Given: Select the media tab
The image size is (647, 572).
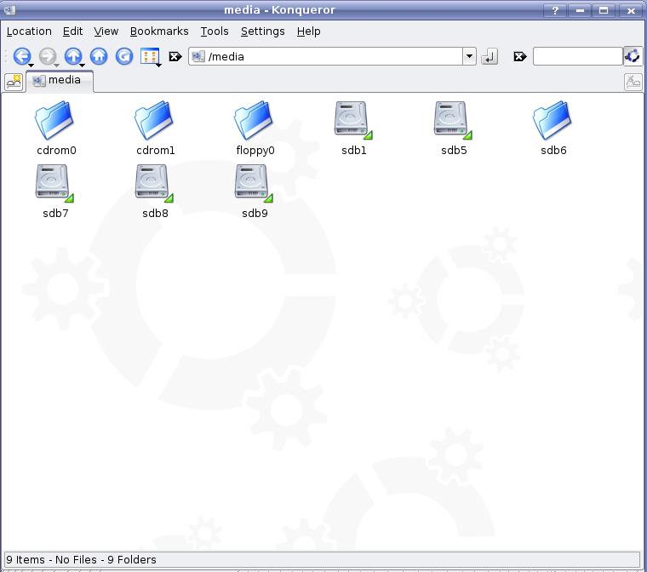Looking at the screenshot, I should tap(60, 81).
